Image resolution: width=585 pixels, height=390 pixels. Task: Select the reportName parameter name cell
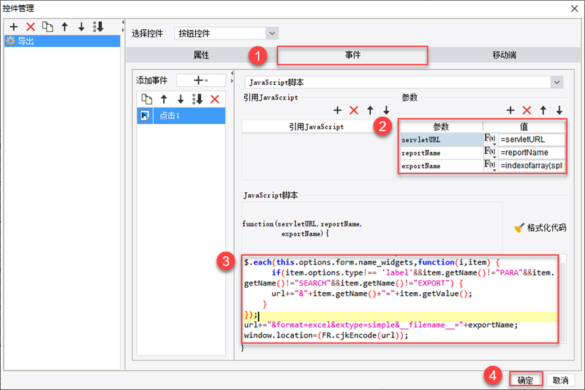tap(442, 153)
